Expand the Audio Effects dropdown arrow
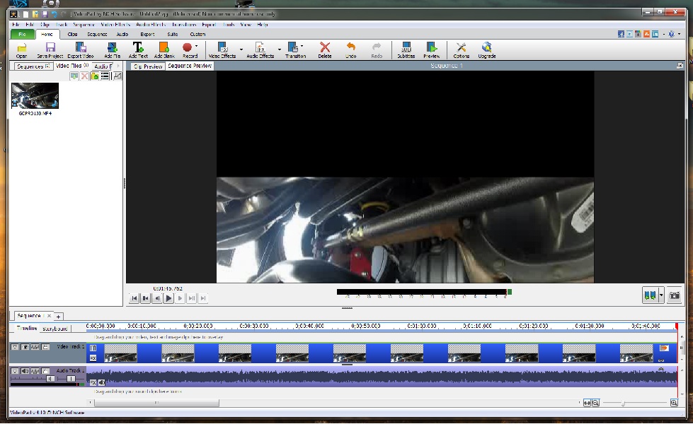693x424 pixels. coord(280,49)
